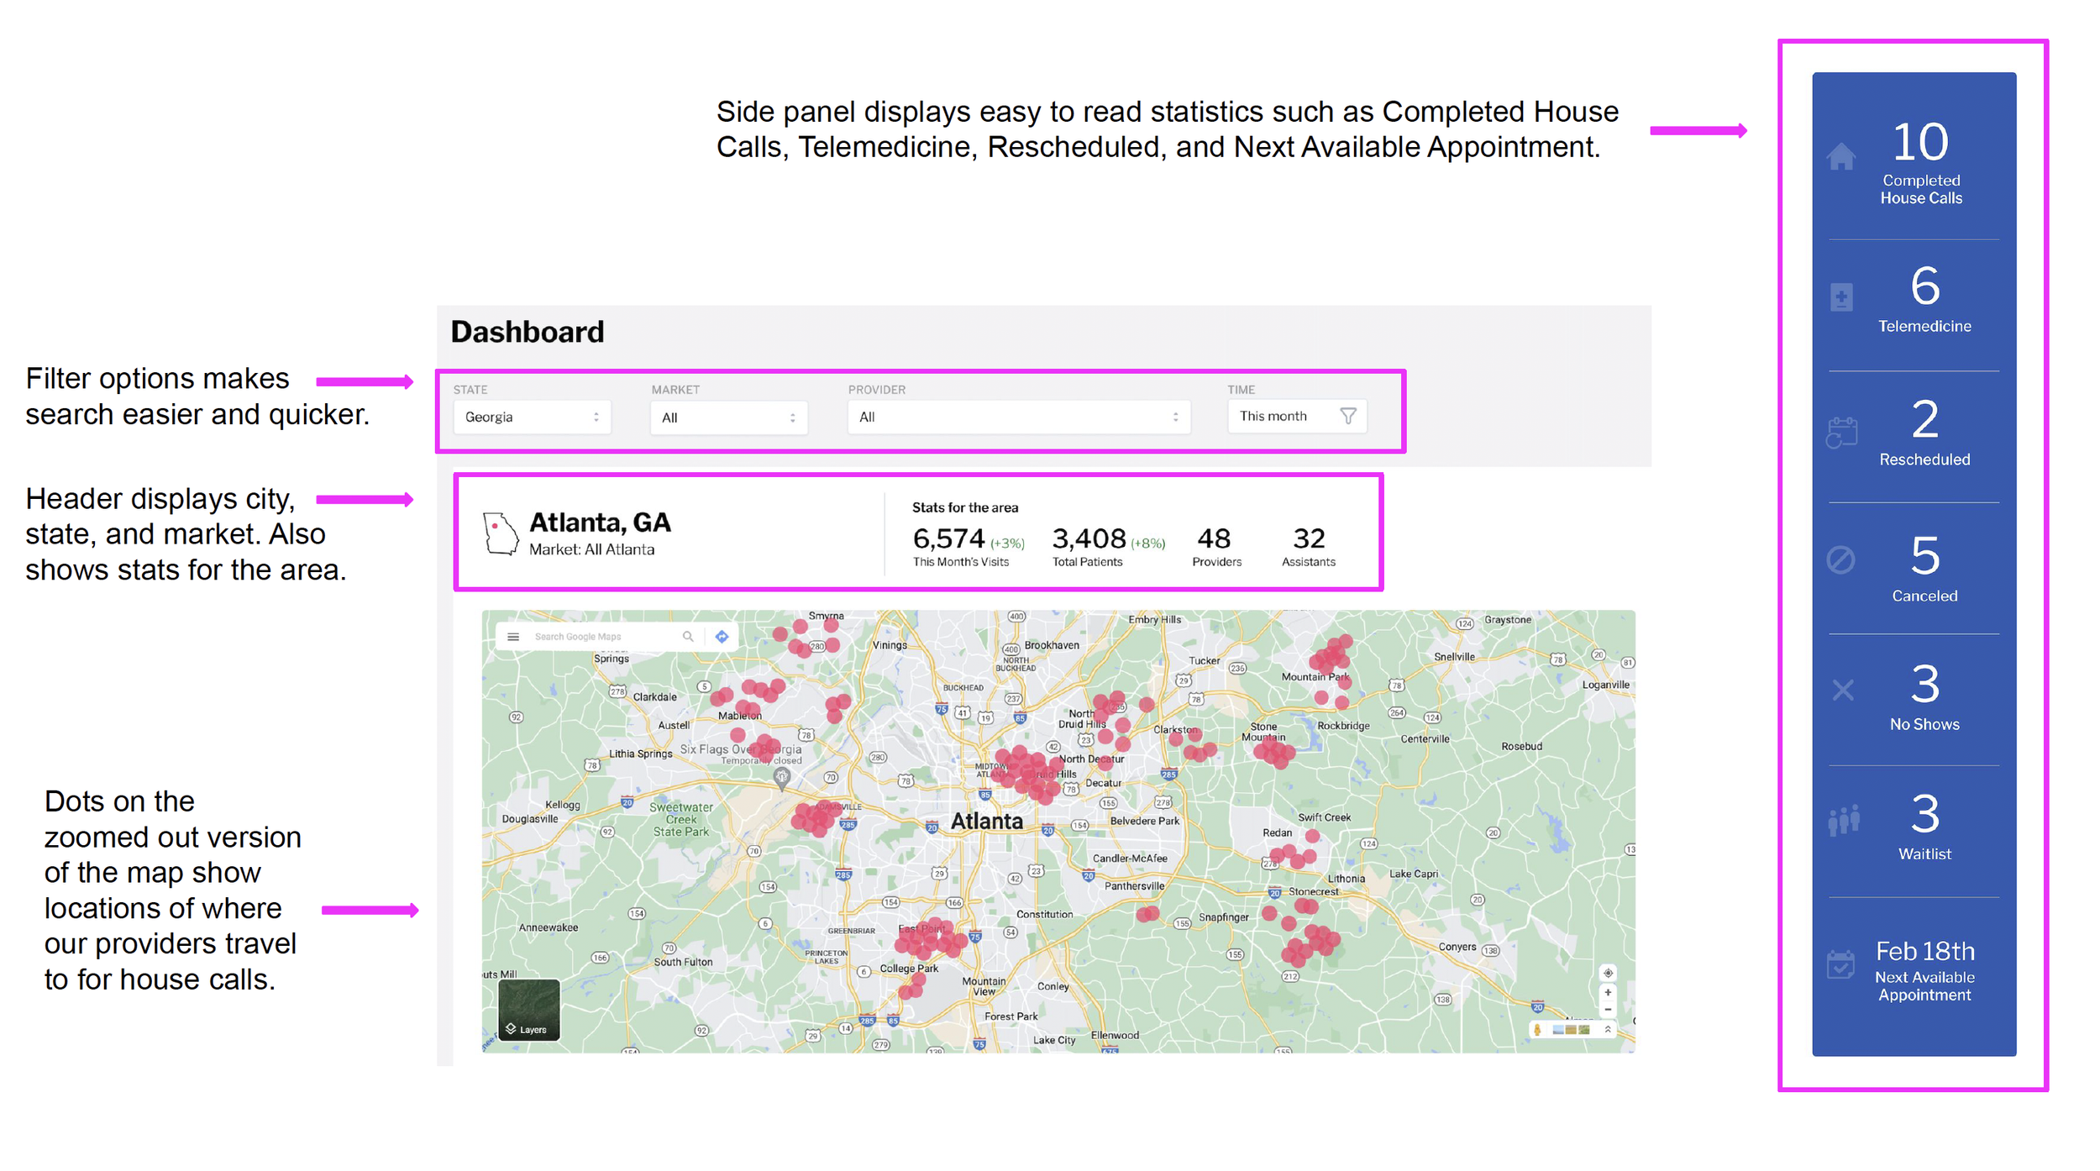The image size is (2100, 1171).
Task: Click the Canceled circle-slash icon
Action: pyautogui.click(x=1840, y=559)
